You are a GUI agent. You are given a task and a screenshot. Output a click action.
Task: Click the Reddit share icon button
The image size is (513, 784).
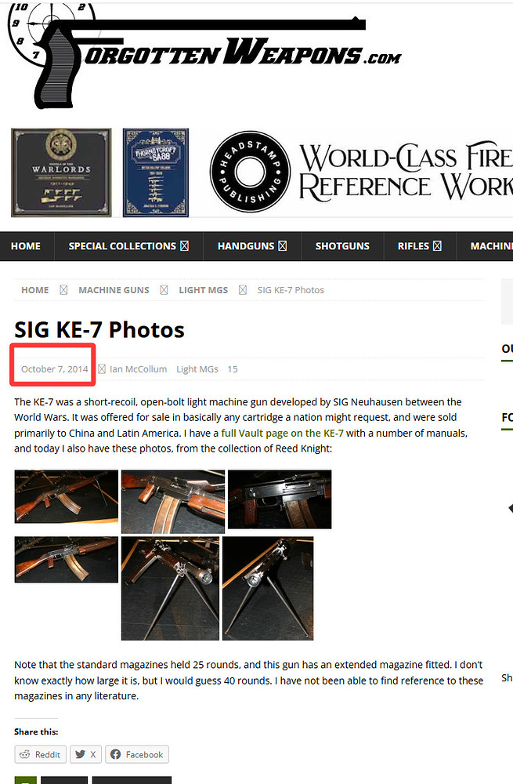click(39, 754)
